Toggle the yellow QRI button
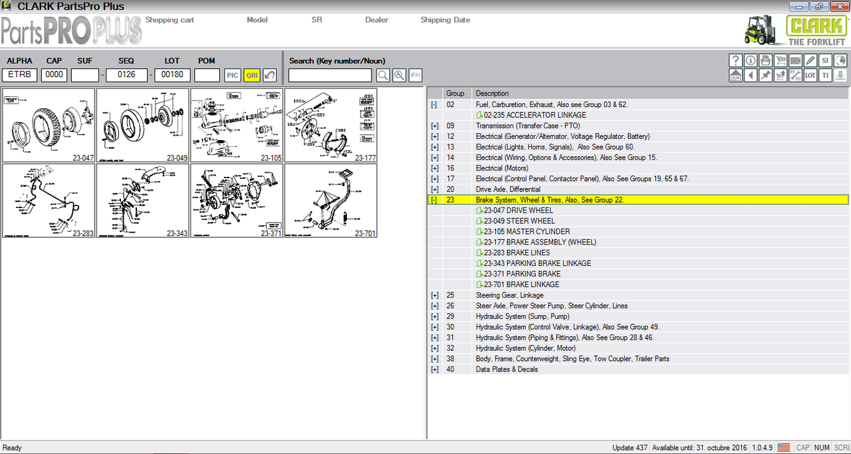The image size is (851, 454). point(252,75)
